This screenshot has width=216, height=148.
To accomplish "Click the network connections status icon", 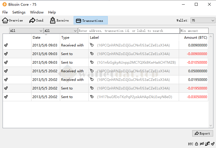I will tap(207, 144).
